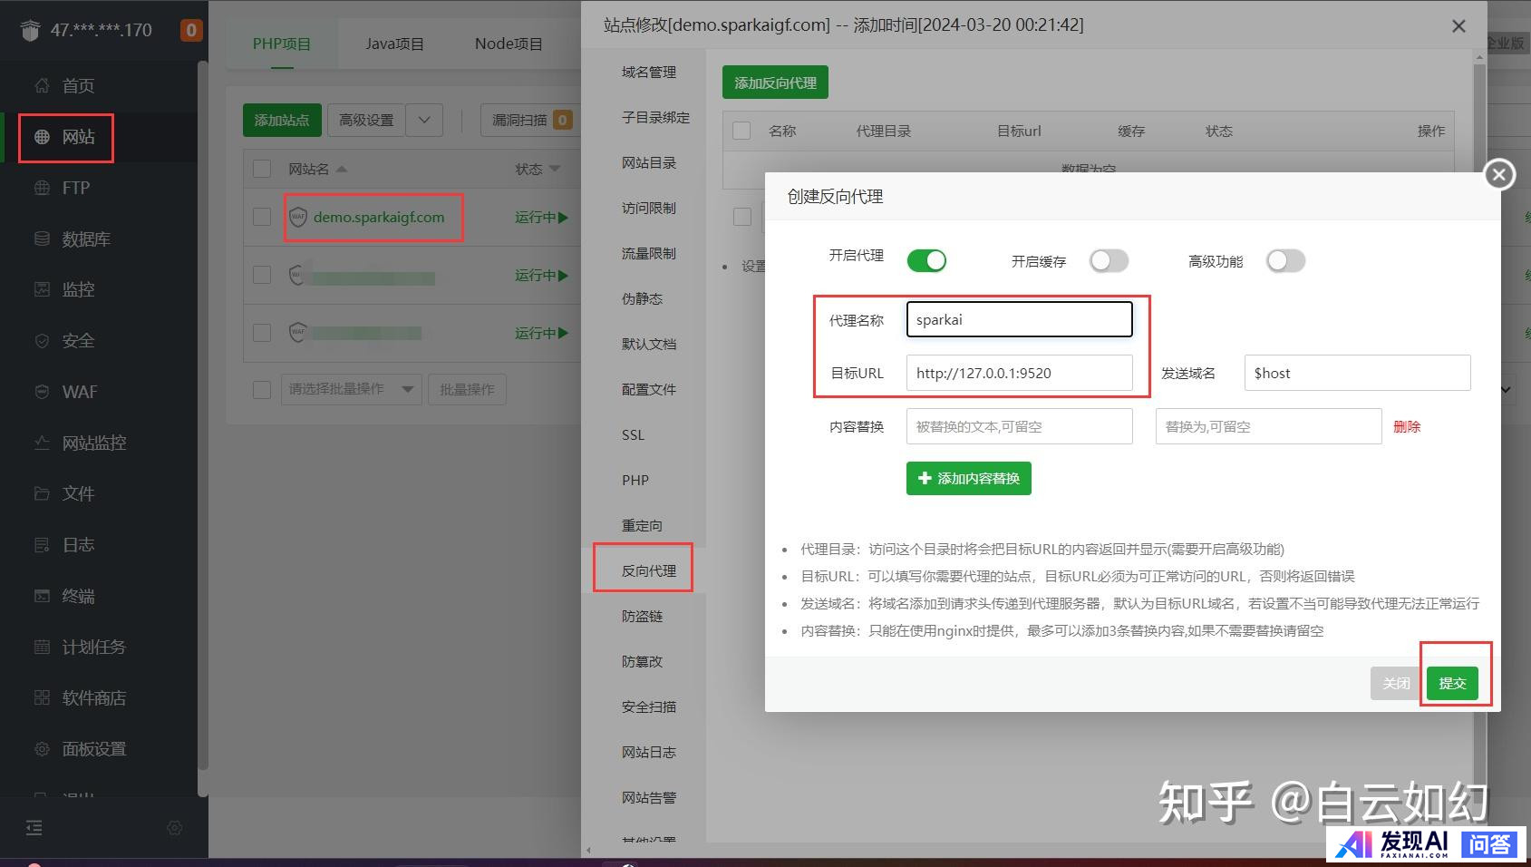Viewport: 1531px width, 867px height.
Task: Click the panel settings gear icon
Action: coord(42,749)
